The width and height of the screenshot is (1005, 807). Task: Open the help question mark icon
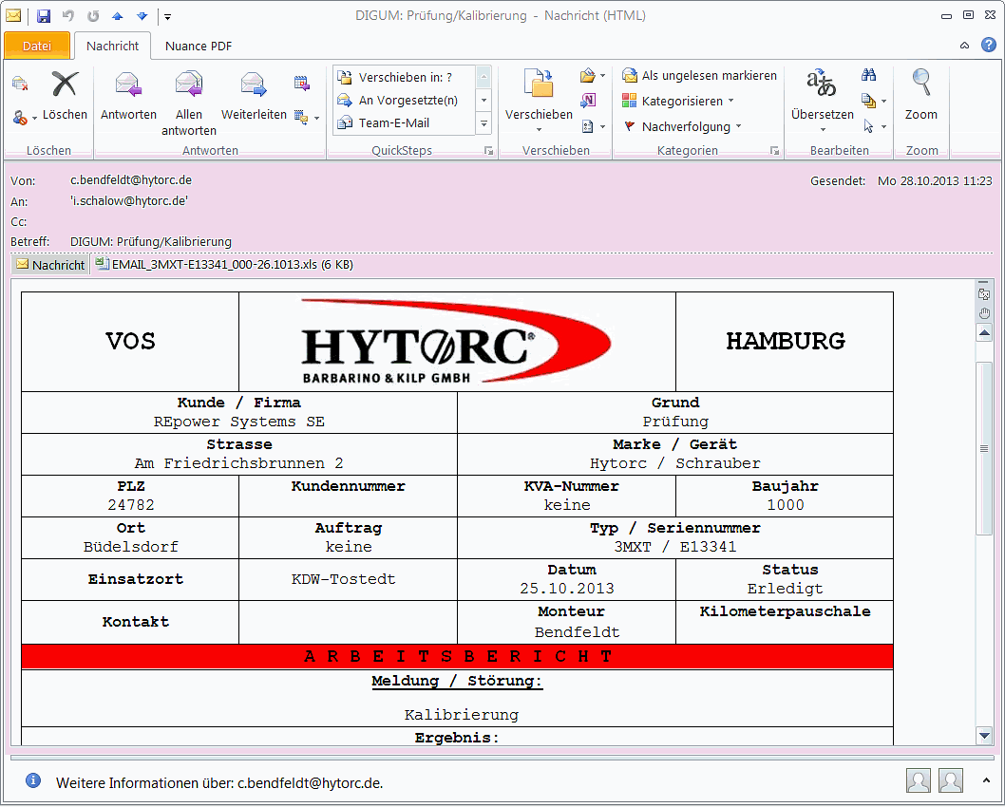988,46
